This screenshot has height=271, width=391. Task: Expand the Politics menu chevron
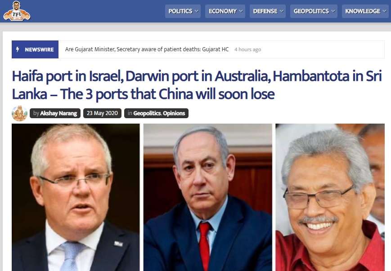197,11
